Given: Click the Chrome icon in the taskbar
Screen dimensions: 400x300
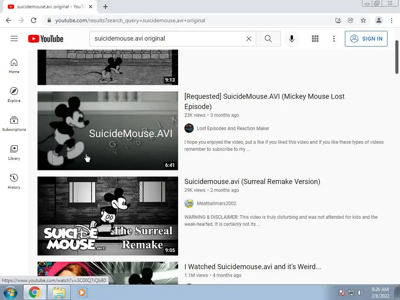Looking at the screenshot, I should click(x=35, y=292).
